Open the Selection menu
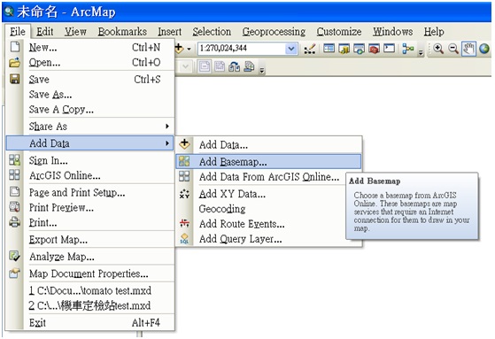 [212, 32]
